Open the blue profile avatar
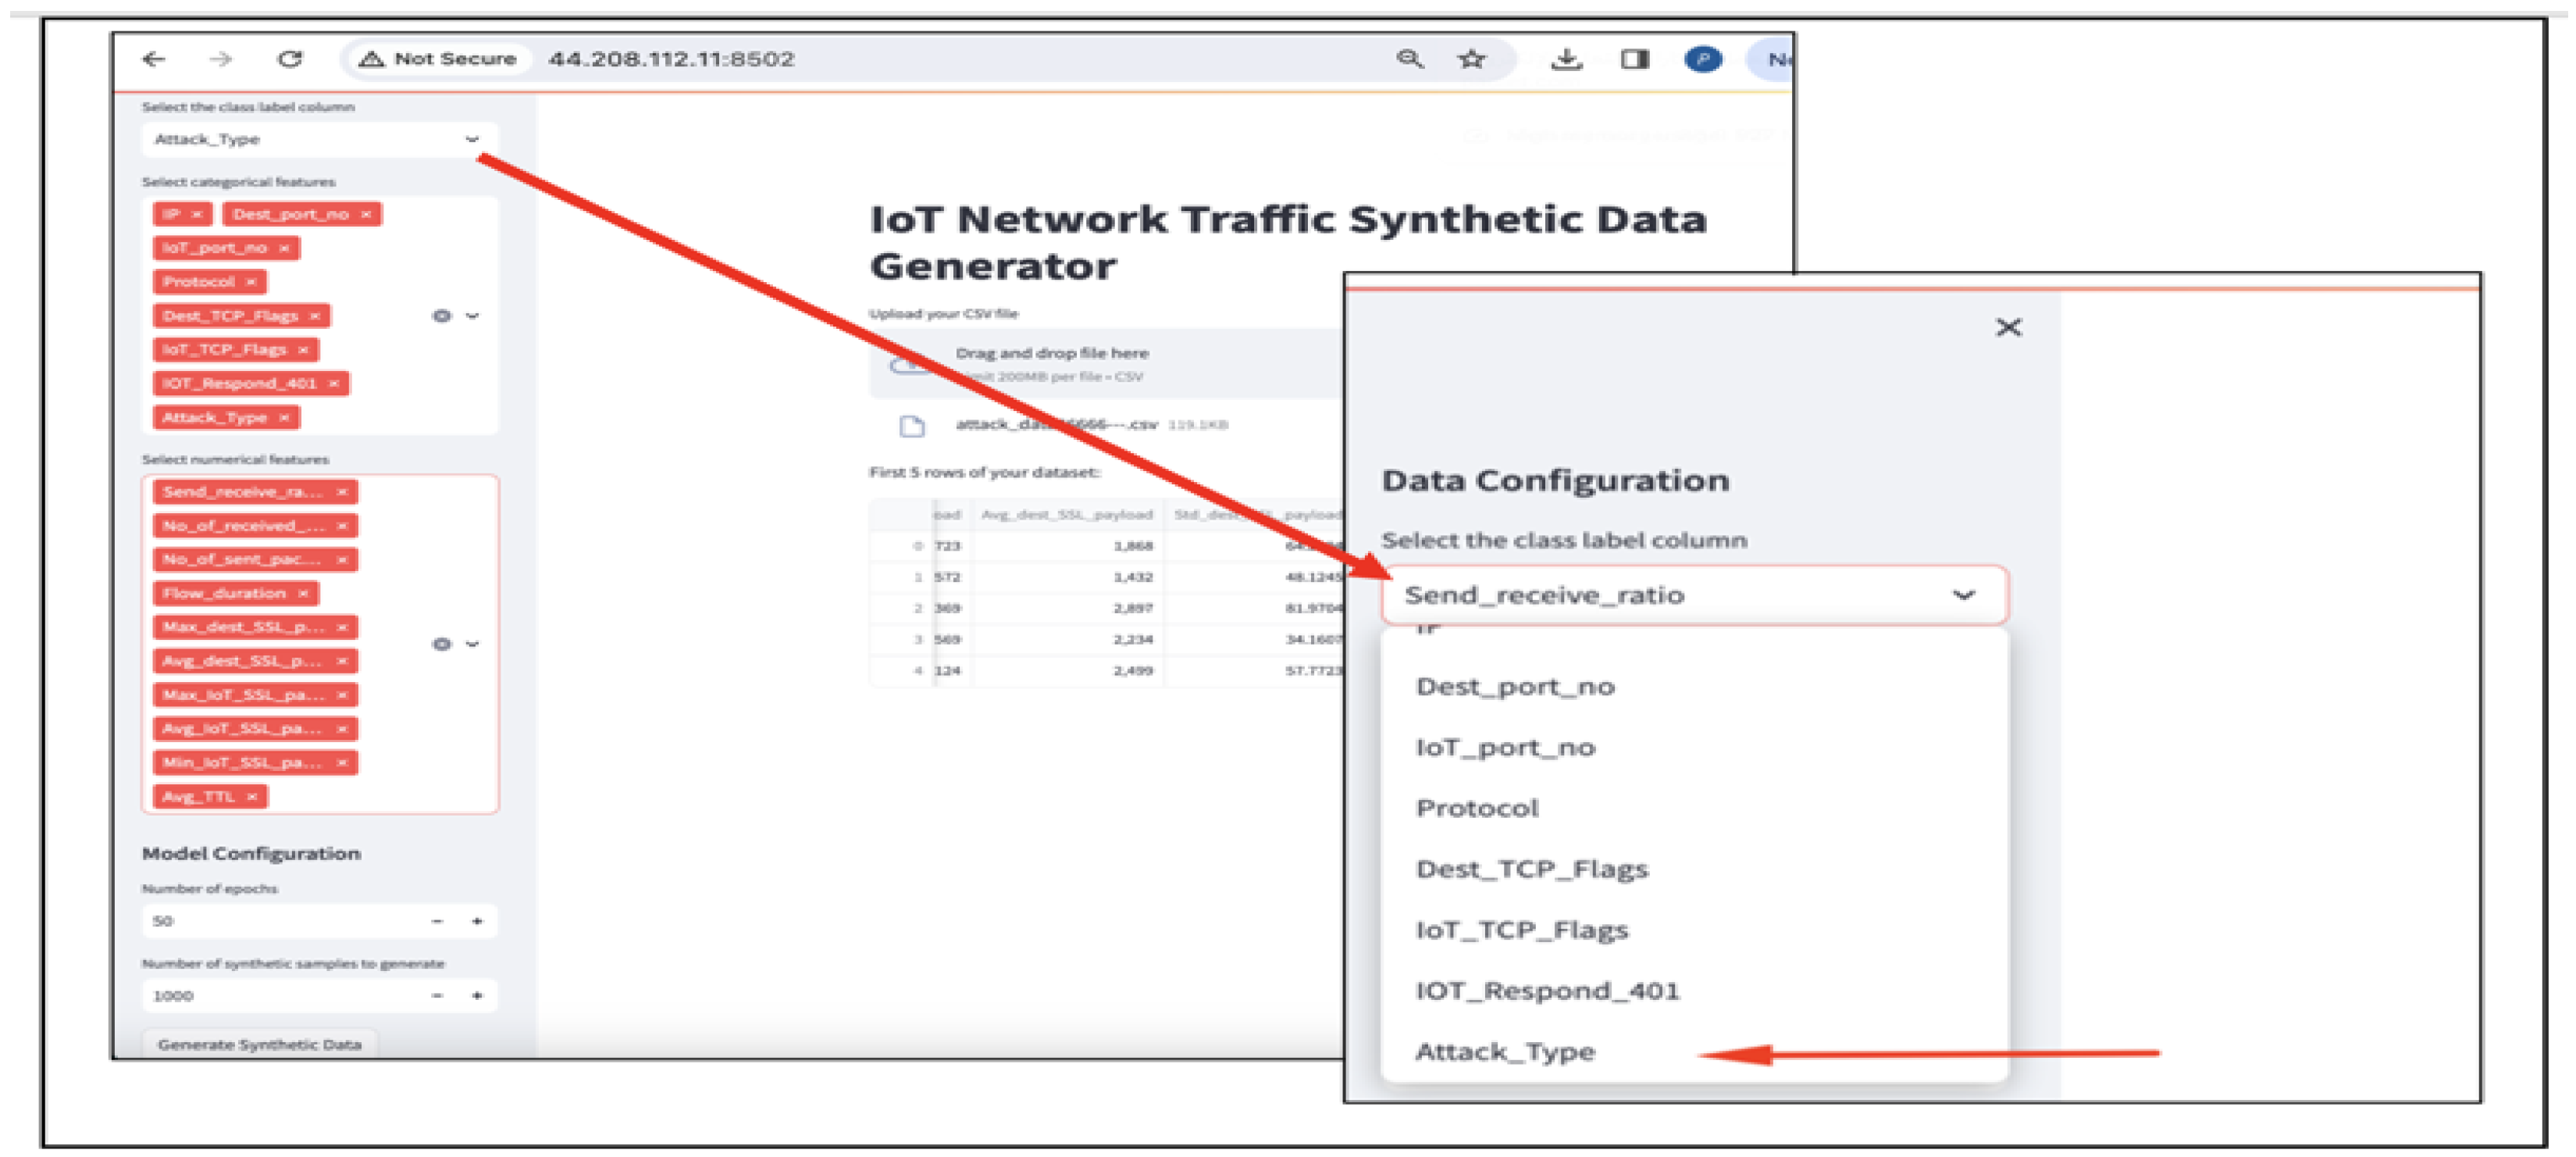The width and height of the screenshot is (2576, 1157). pos(1703,60)
